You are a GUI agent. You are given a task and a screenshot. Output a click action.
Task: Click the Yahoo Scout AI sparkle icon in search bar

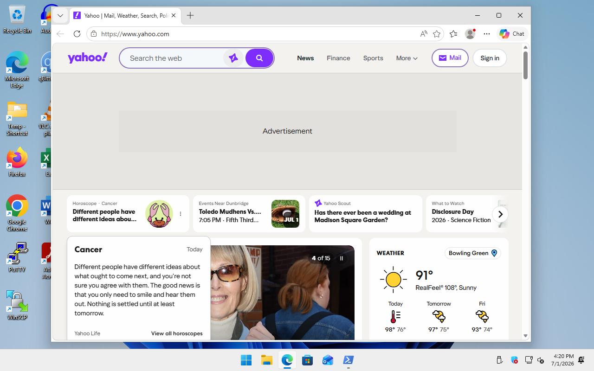233,58
